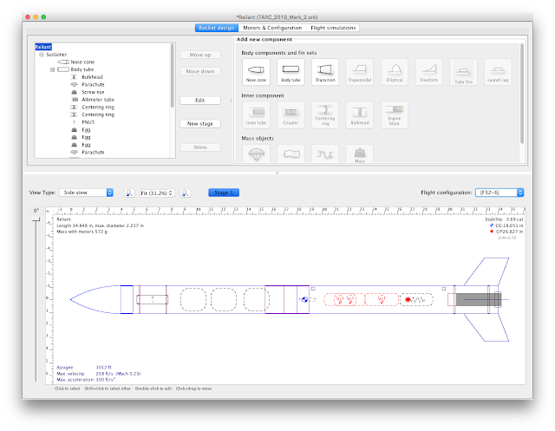This screenshot has height=431, width=555.
Task: Collapse the Body tube tree node
Action: [x=52, y=69]
